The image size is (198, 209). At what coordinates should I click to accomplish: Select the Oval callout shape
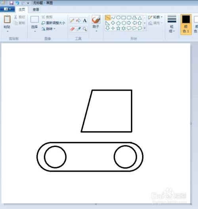click(134, 28)
